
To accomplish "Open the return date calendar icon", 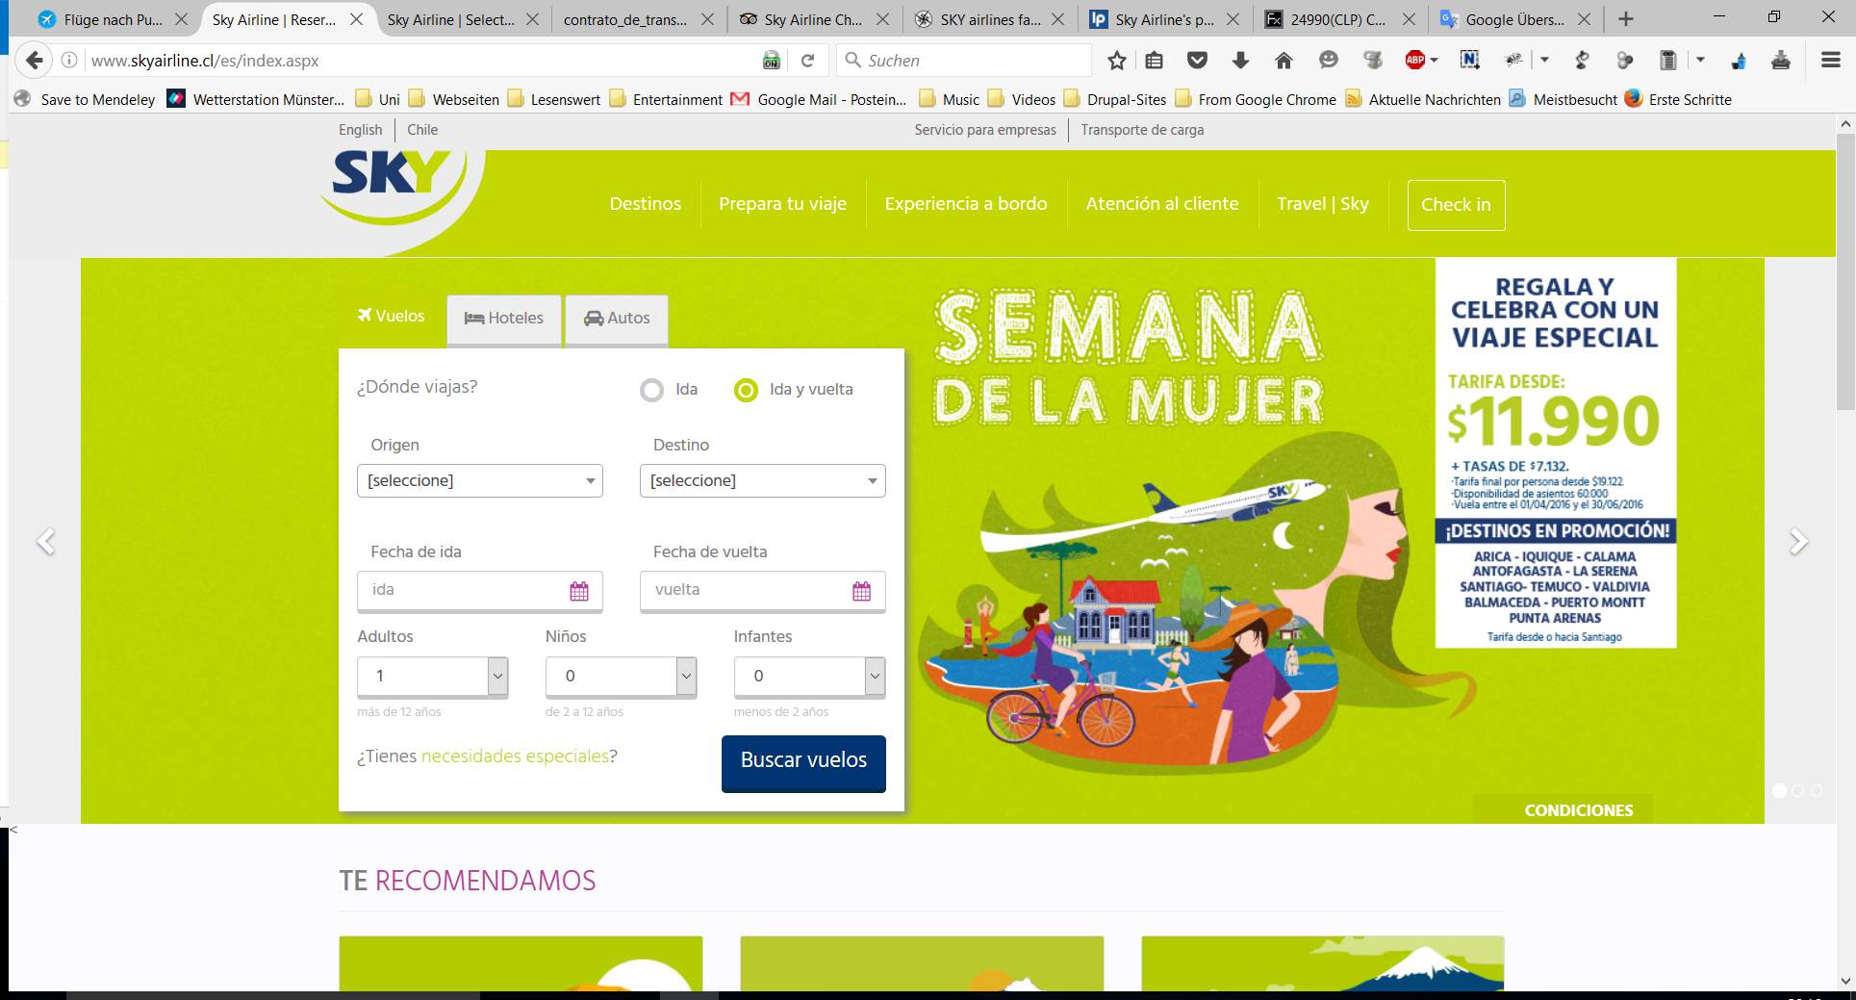I will (x=861, y=591).
